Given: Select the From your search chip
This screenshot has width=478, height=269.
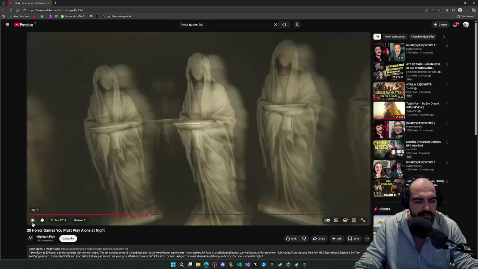Looking at the screenshot, I should [x=395, y=37].
